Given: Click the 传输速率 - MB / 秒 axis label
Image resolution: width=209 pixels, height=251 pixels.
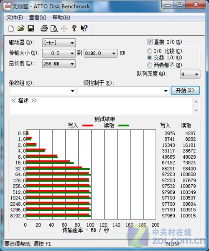Looking at the screenshot, I should (86, 230).
